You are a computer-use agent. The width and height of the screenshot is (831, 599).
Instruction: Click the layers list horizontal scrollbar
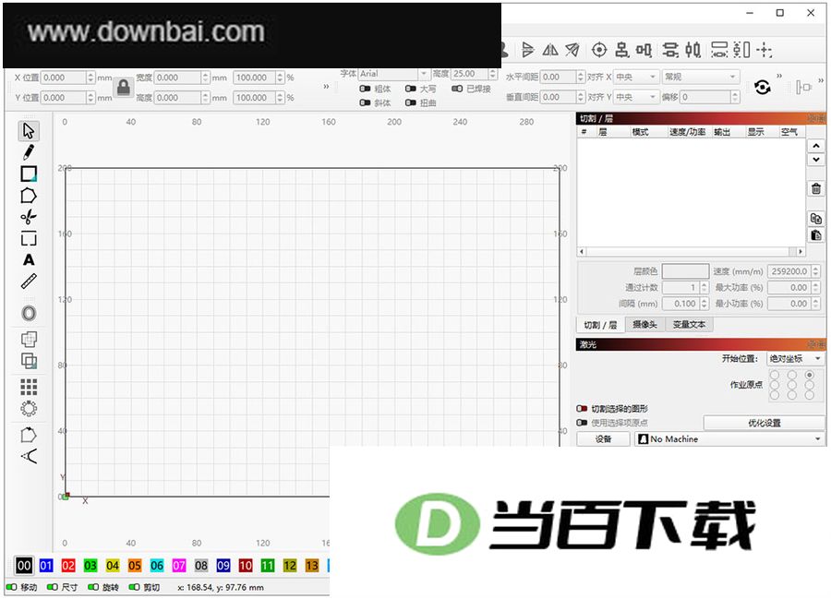click(x=691, y=252)
